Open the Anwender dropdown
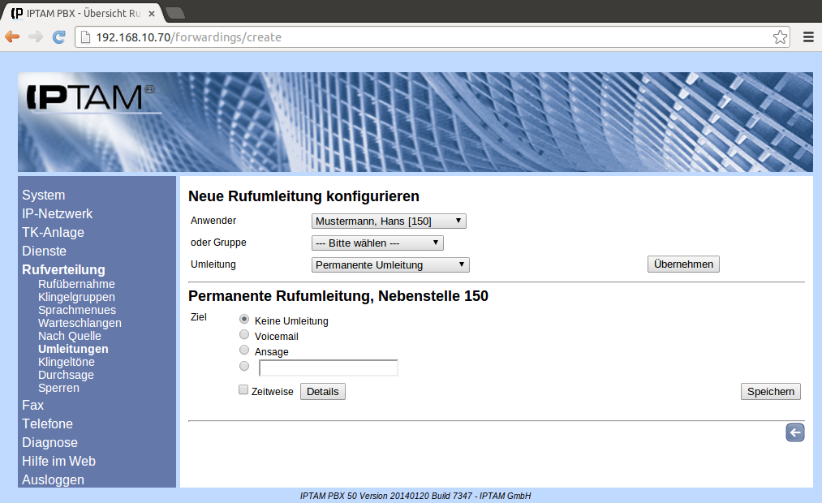This screenshot has height=503, width=822. pyautogui.click(x=389, y=221)
